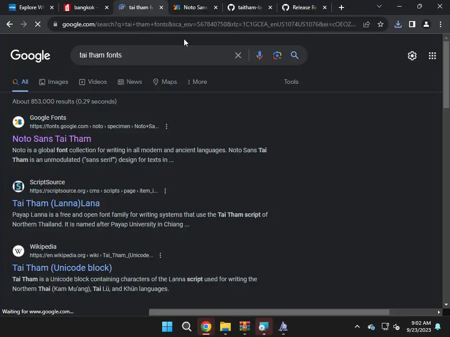Screen dimensions: 450x337
Task: Open Chrome side panel
Action: 412,25
